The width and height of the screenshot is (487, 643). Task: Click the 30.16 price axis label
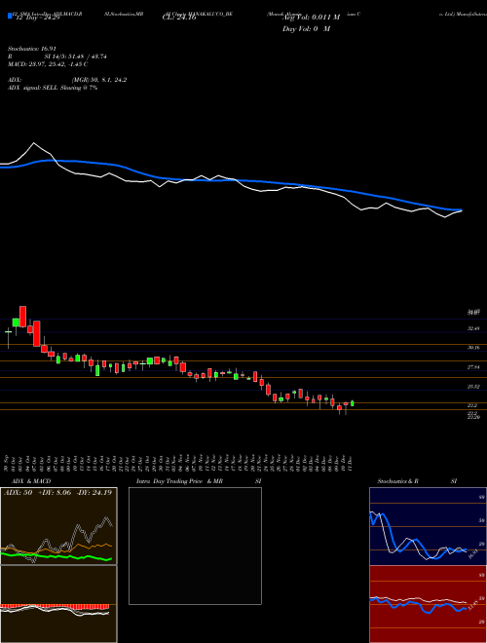(x=473, y=348)
